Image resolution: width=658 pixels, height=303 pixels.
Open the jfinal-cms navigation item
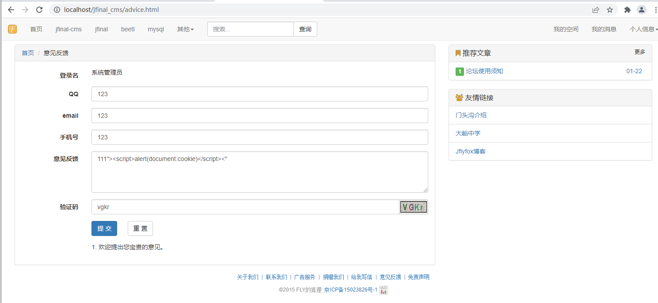[x=68, y=29]
